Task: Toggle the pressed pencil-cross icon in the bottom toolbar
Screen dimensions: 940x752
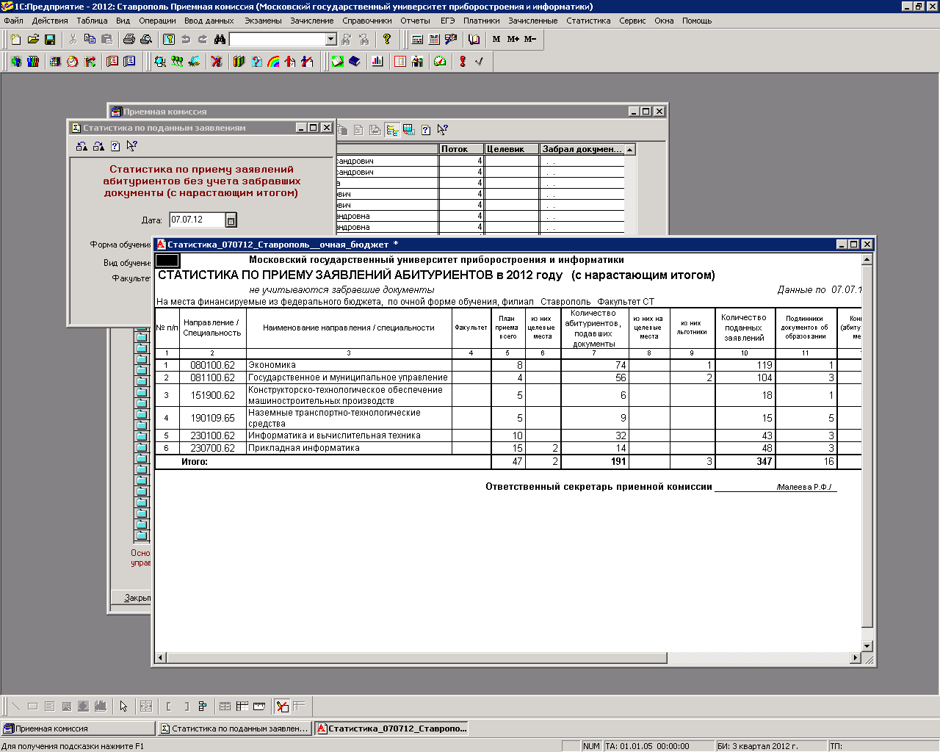Action: click(x=282, y=706)
